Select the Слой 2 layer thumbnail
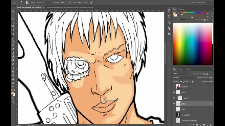Image resolution: width=225 pixels, height=126 pixels. [178, 109]
